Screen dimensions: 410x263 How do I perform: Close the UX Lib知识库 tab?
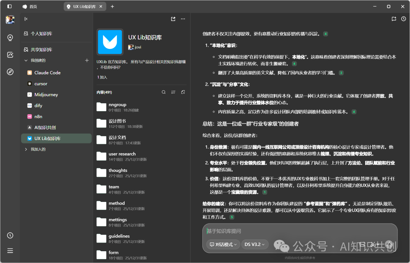click(x=101, y=6)
